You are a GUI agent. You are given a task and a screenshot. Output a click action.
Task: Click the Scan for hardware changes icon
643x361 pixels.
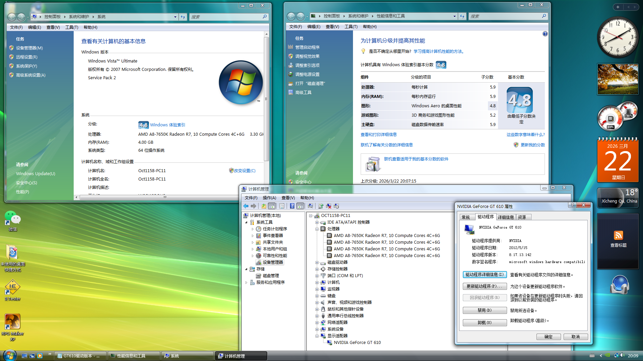click(310, 206)
